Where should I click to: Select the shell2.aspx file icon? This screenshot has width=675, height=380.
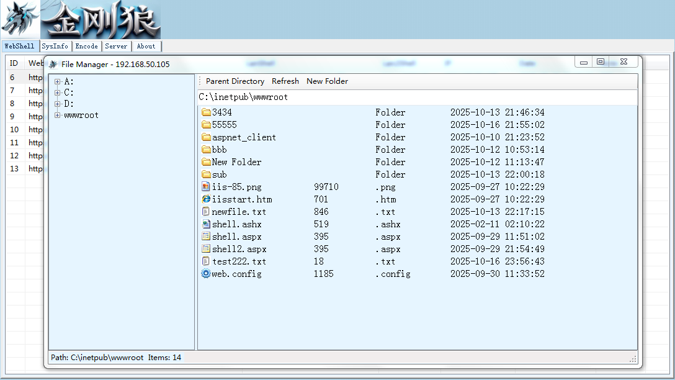tap(206, 249)
